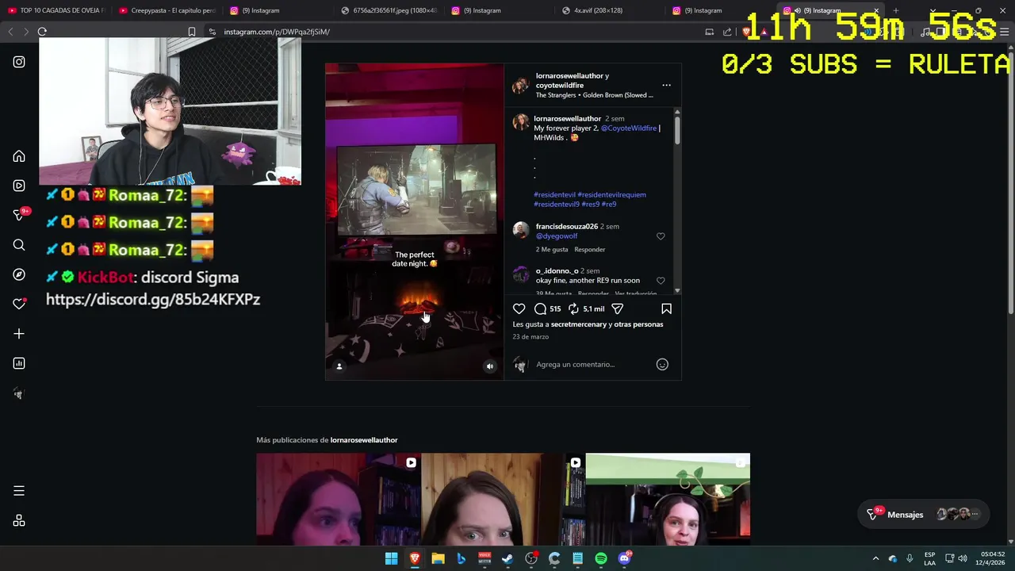Image resolution: width=1015 pixels, height=571 pixels.
Task: Open File Explorer from the taskbar
Action: click(438, 558)
